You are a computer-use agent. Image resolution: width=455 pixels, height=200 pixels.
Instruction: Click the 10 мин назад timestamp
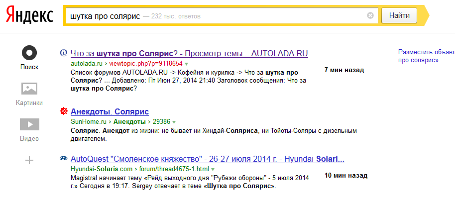(x=346, y=176)
